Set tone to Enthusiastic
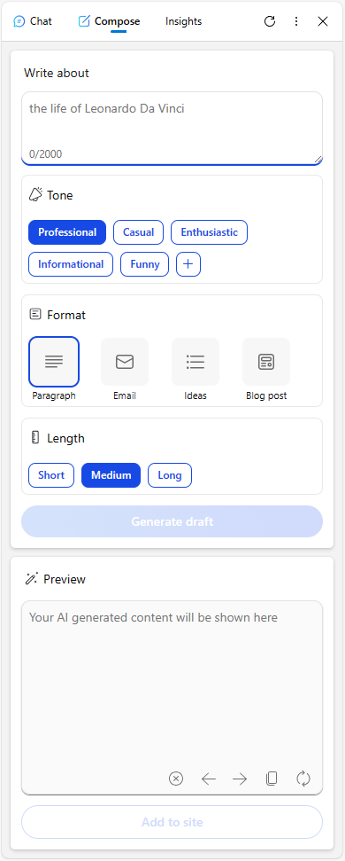345x861 pixels. pyautogui.click(x=209, y=232)
